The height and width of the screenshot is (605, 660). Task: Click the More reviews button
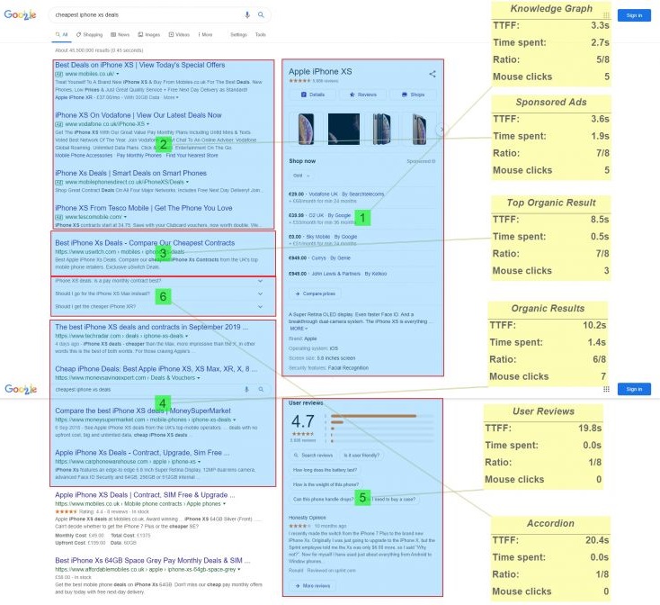(313, 586)
